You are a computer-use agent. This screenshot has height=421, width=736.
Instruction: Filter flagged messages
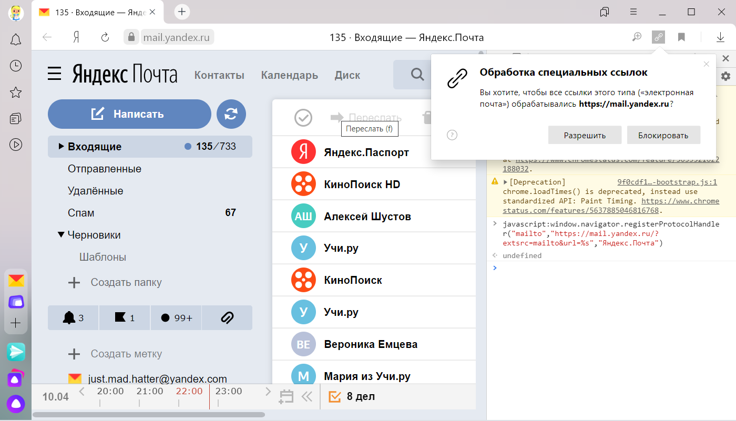tap(125, 317)
